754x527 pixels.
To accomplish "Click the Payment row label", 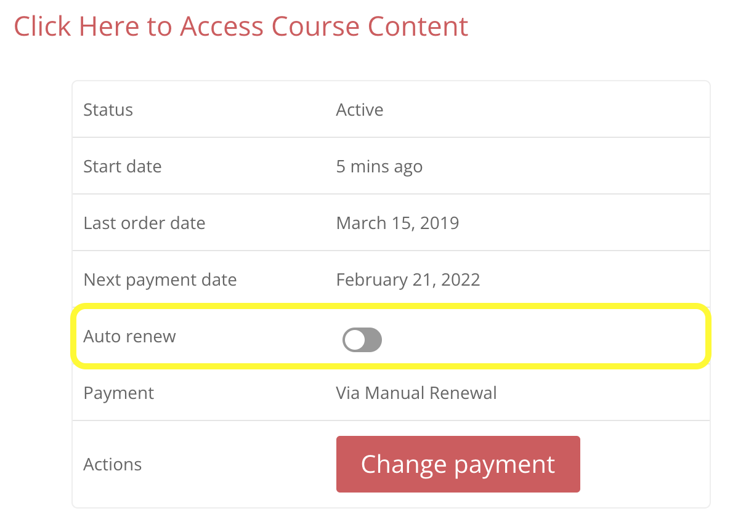I will [119, 393].
